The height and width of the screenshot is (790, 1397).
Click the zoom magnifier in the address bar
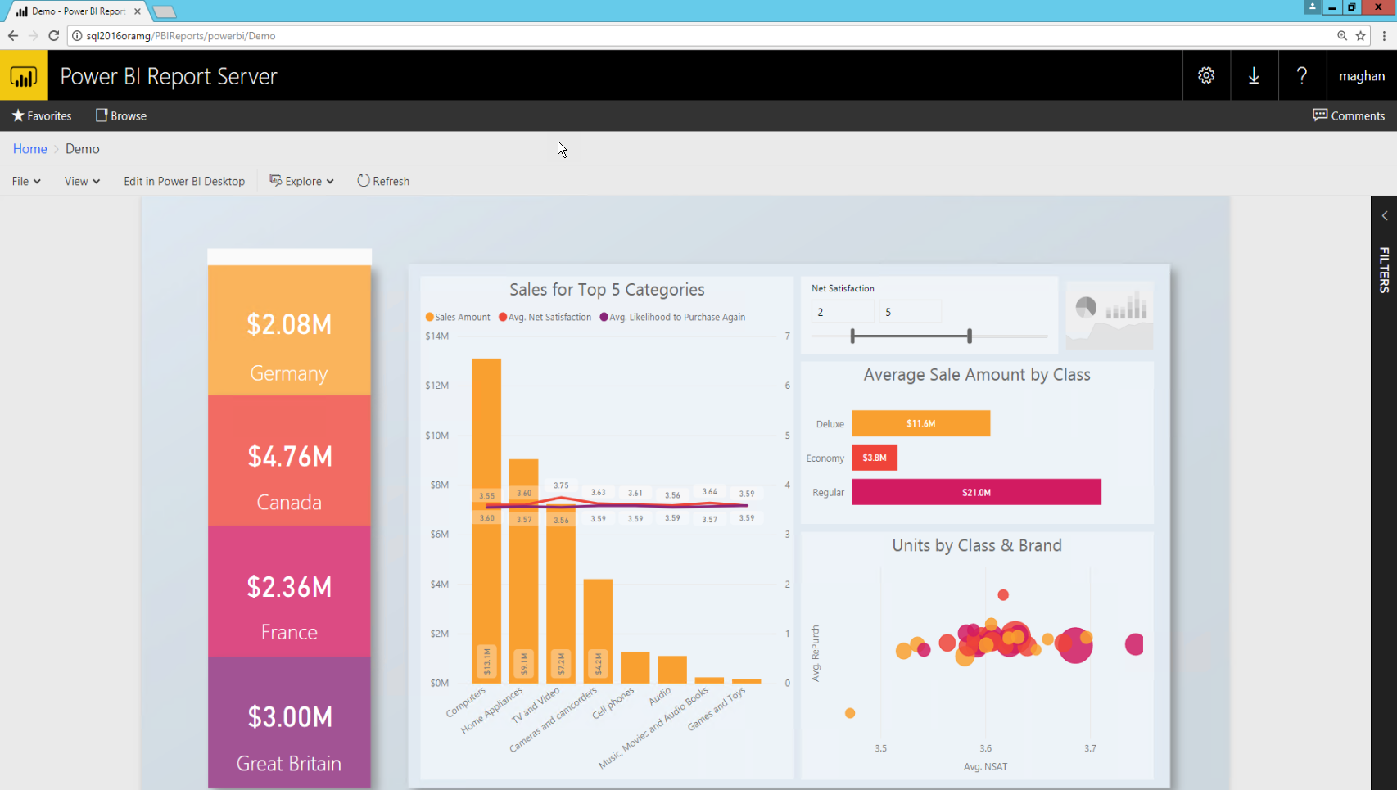tap(1341, 35)
